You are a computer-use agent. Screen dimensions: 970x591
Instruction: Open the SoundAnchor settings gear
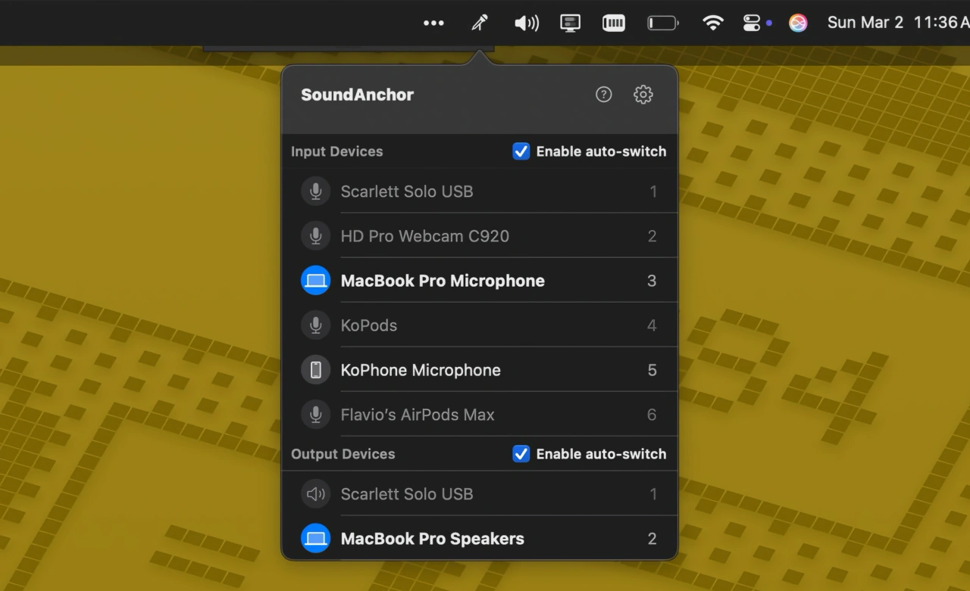pos(643,94)
